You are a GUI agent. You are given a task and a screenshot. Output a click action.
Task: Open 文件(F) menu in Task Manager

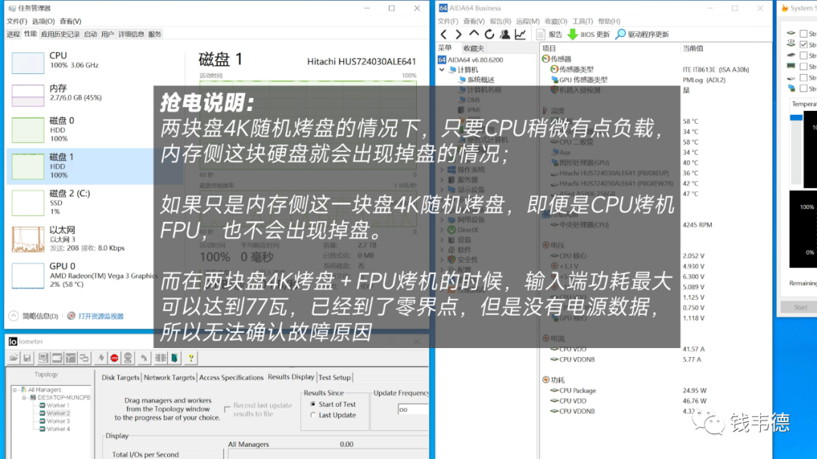tap(17, 21)
